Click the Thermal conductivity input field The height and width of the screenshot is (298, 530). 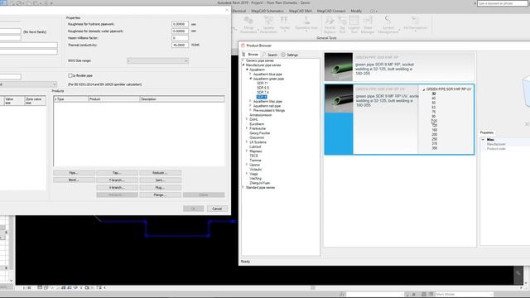(x=180, y=45)
